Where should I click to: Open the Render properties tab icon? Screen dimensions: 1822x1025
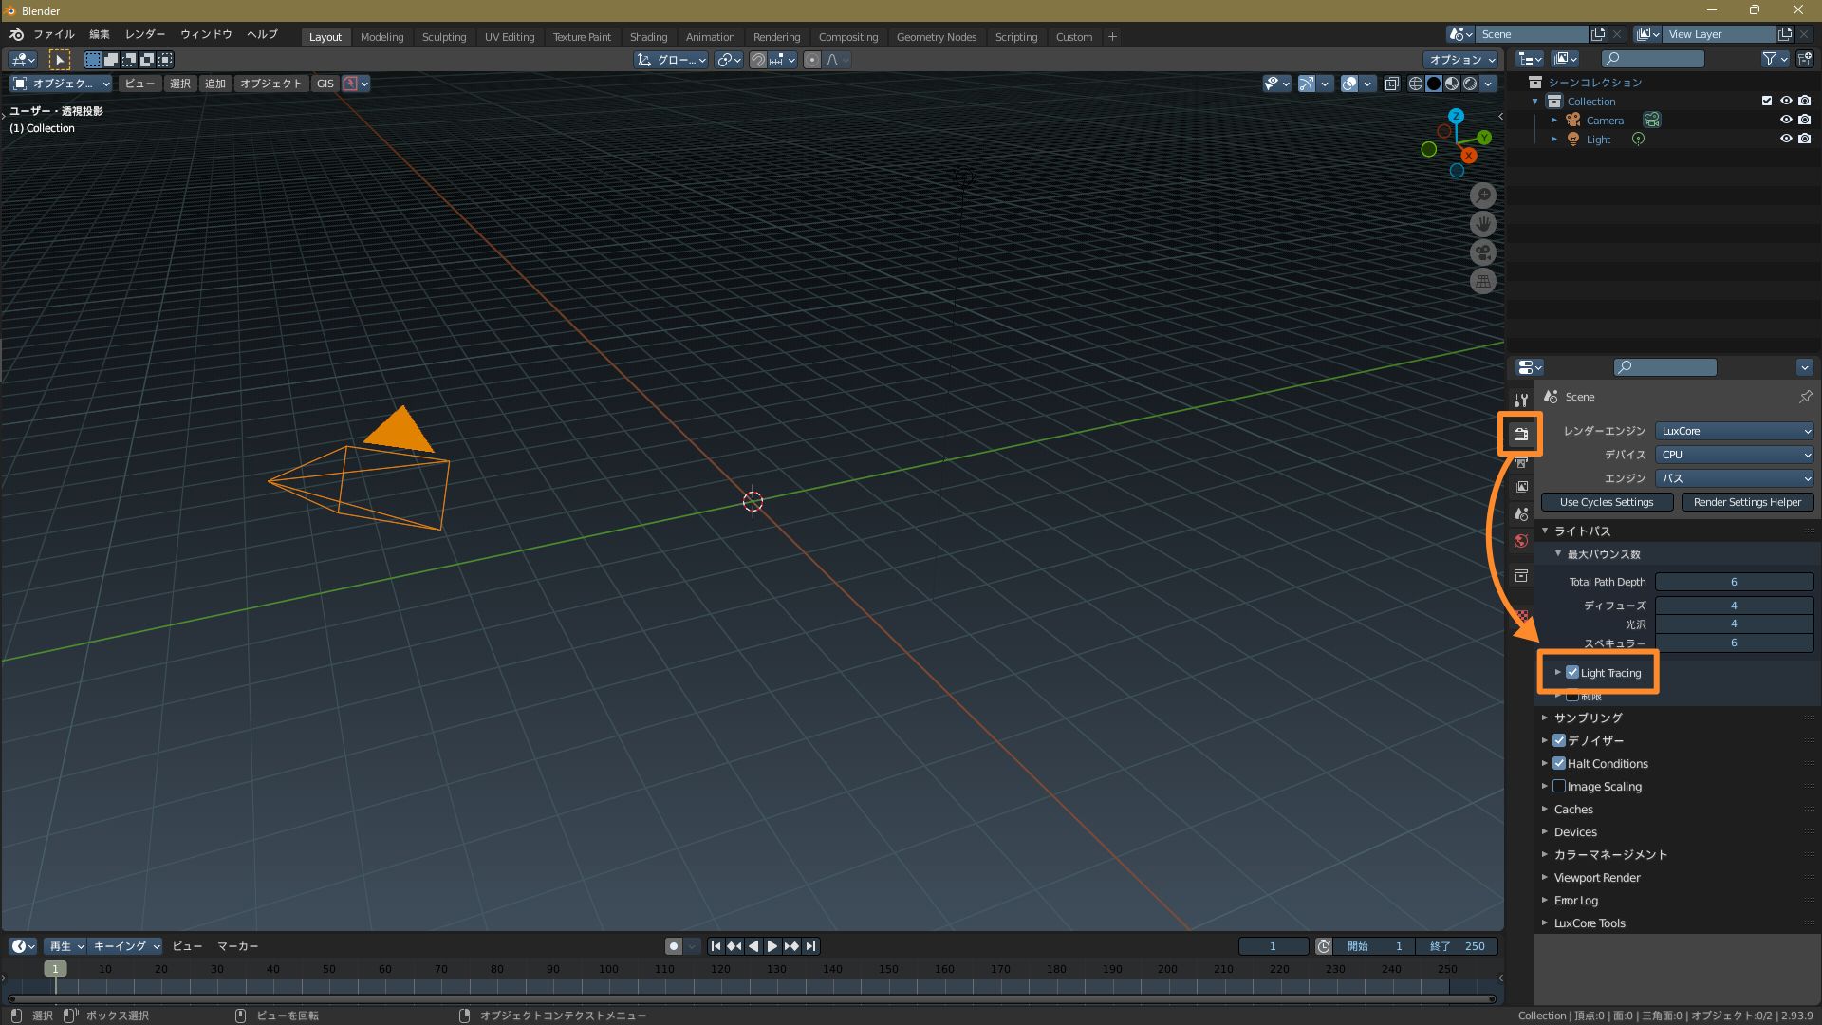1521,434
